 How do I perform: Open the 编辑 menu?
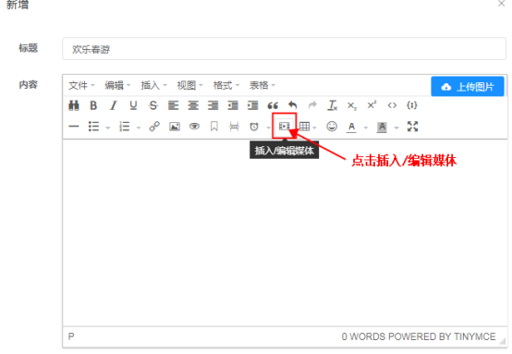[x=117, y=86]
